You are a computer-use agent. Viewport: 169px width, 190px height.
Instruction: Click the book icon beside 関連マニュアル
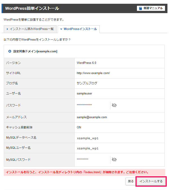point(141,8)
